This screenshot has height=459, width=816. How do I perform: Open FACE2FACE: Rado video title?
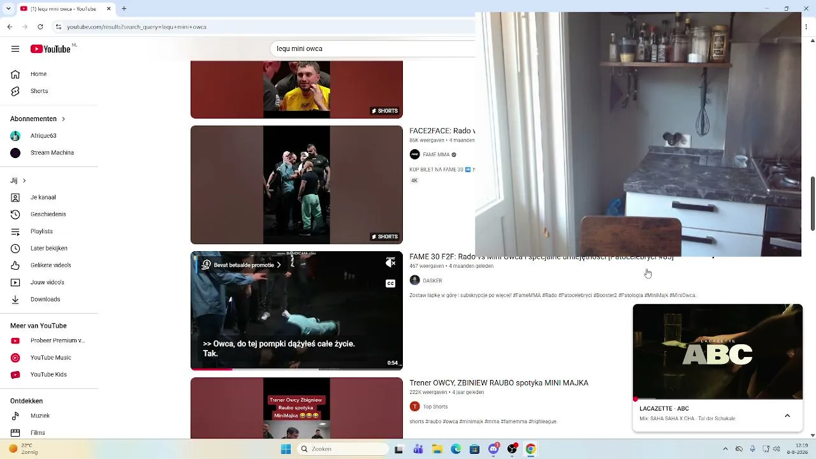[442, 131]
